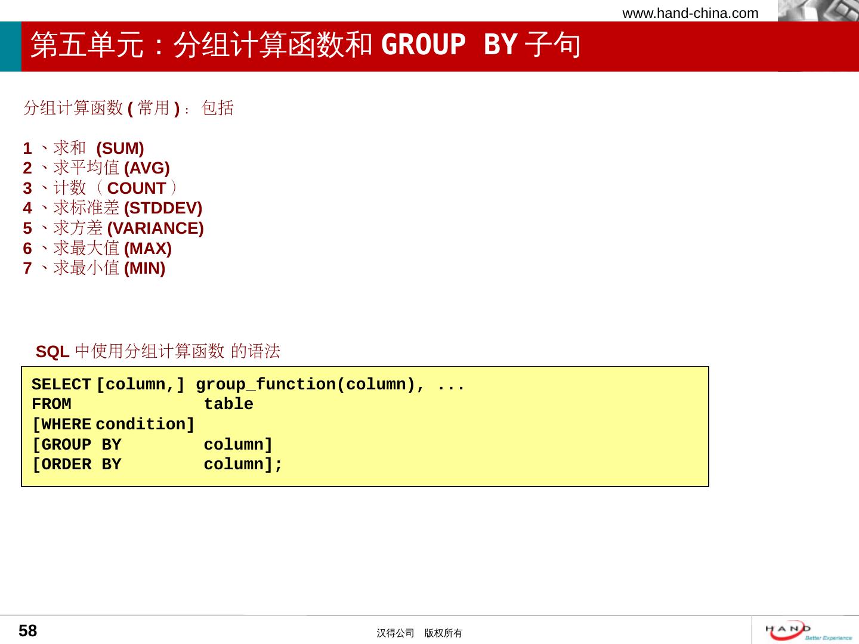The image size is (859, 644).
Task: Click the photo thumbnail in the top-right corner
Action: (x=818, y=11)
